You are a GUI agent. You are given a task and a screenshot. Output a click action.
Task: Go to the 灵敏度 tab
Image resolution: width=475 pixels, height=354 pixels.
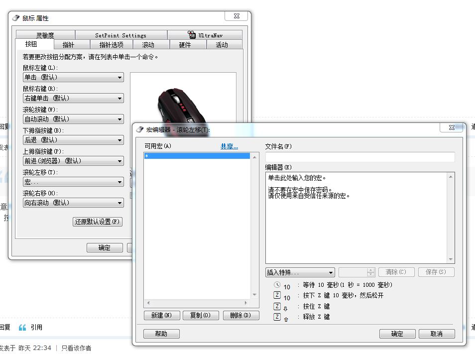[45, 35]
